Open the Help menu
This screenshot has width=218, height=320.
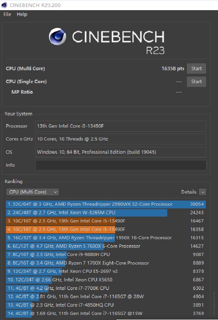pos(22,14)
